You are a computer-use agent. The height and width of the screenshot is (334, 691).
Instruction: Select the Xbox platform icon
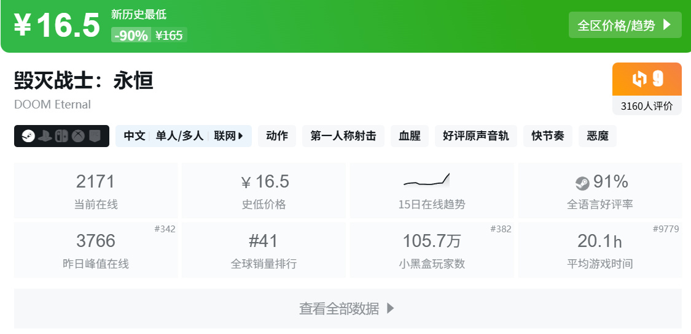pos(79,136)
